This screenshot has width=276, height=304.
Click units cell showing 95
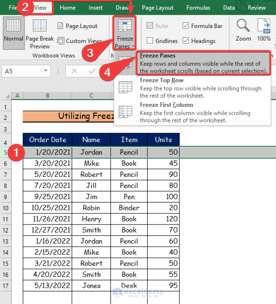point(164,286)
